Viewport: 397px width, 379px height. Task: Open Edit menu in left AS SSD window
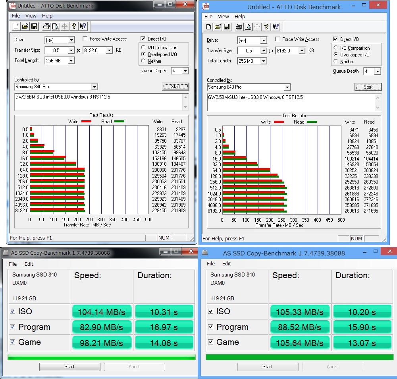coord(29,264)
